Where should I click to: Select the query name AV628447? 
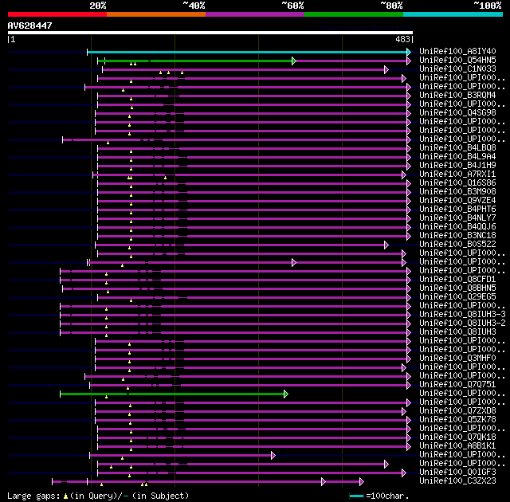click(30, 25)
